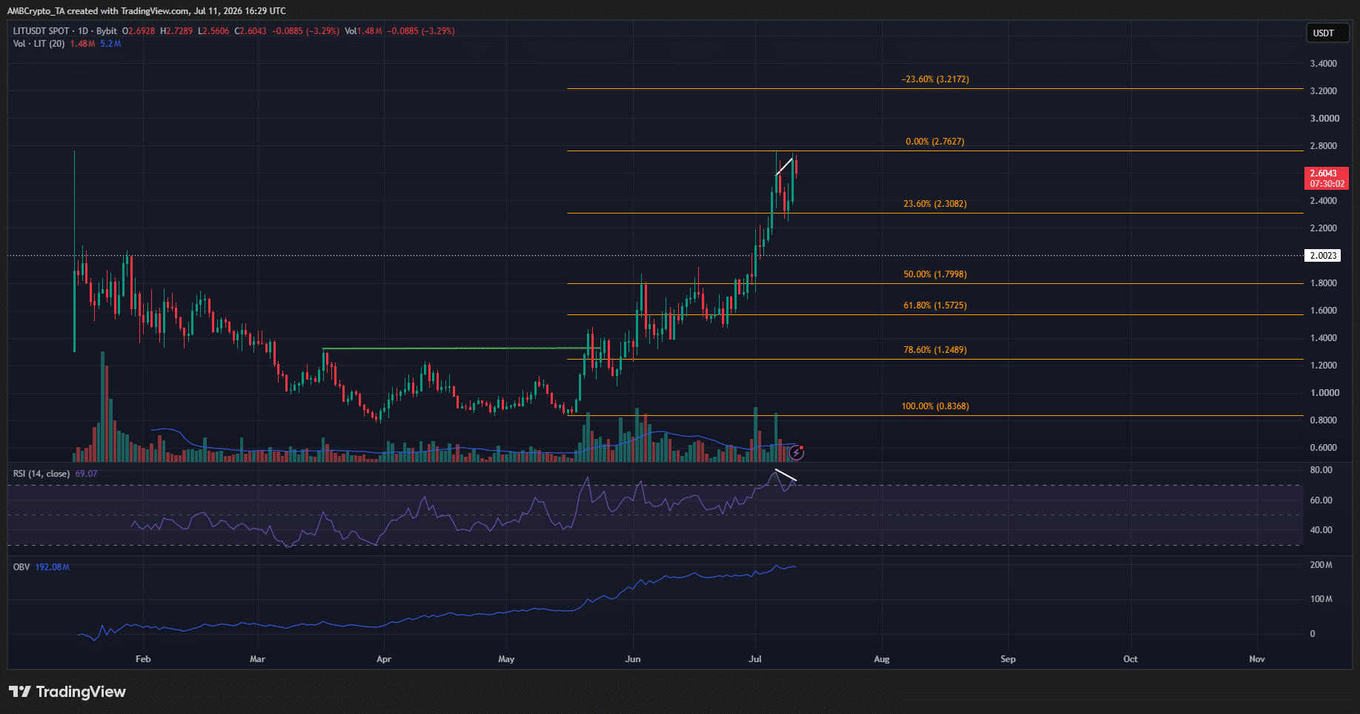
Task: Click the current price label 2.6043
Action: [1326, 178]
